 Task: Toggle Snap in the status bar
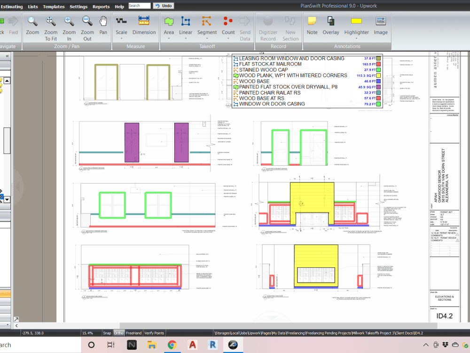pos(107,333)
